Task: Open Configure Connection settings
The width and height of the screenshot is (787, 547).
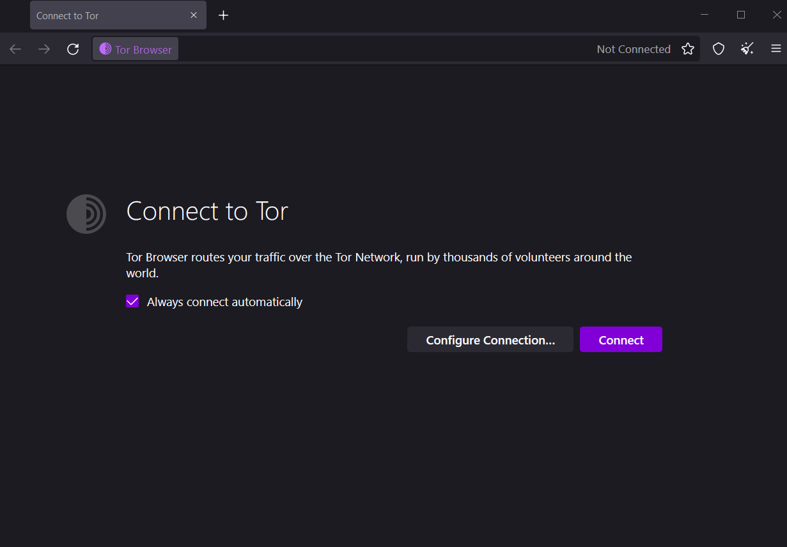Action: click(490, 340)
